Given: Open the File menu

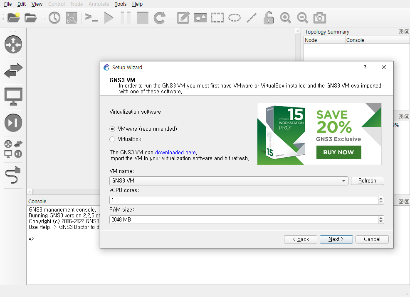Looking at the screenshot, I should click(x=8, y=4).
